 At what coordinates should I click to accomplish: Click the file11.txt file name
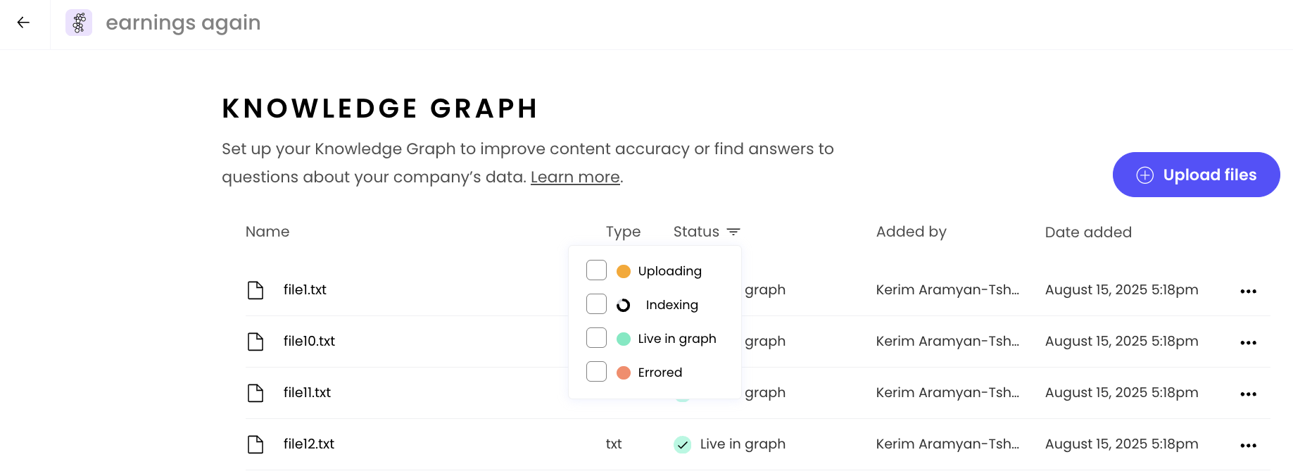(307, 392)
